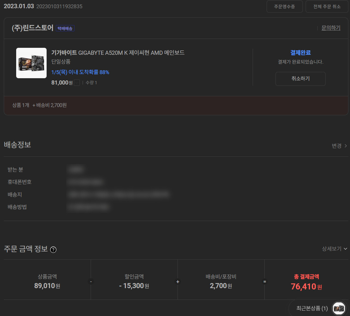
Task: Click 상품 1개 + 배송비 2,700원 summary
Action: tap(39, 105)
